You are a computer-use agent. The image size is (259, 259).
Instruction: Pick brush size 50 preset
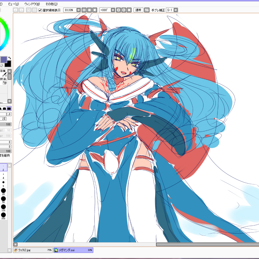3,200
